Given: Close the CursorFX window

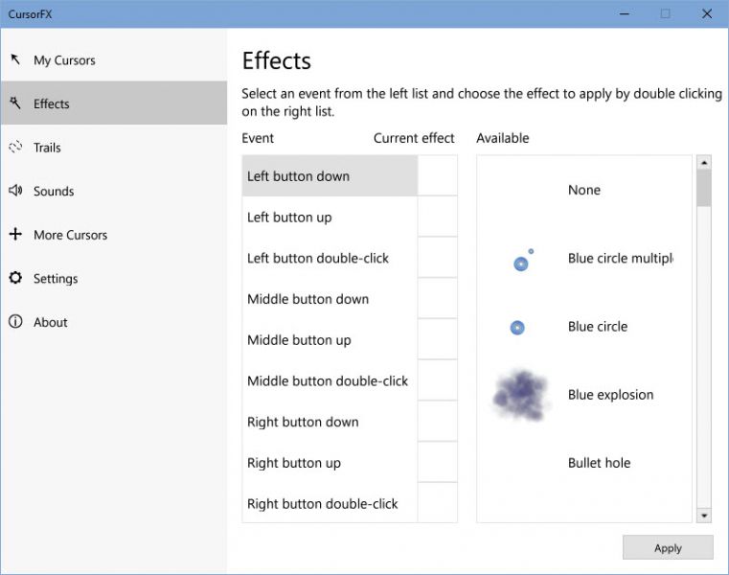Looking at the screenshot, I should click(707, 14).
